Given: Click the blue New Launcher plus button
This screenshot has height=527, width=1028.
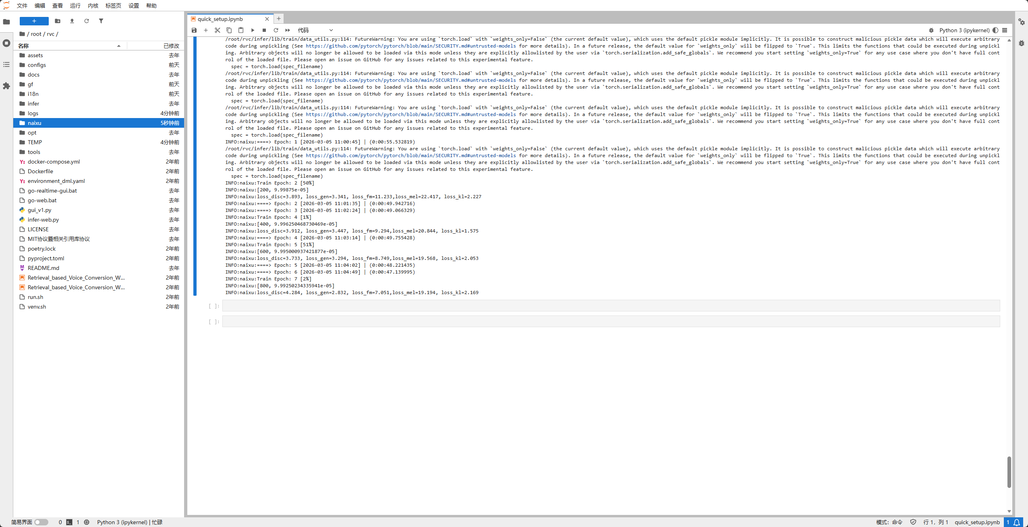Looking at the screenshot, I should tap(34, 21).
